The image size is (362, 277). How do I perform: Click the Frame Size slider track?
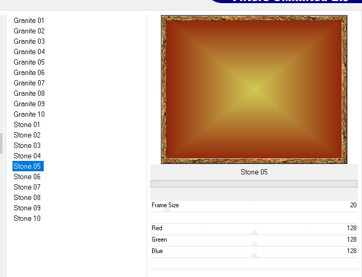[254, 212]
